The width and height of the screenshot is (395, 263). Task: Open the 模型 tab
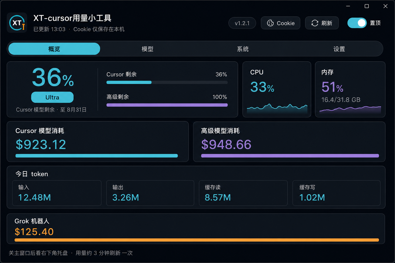point(147,49)
